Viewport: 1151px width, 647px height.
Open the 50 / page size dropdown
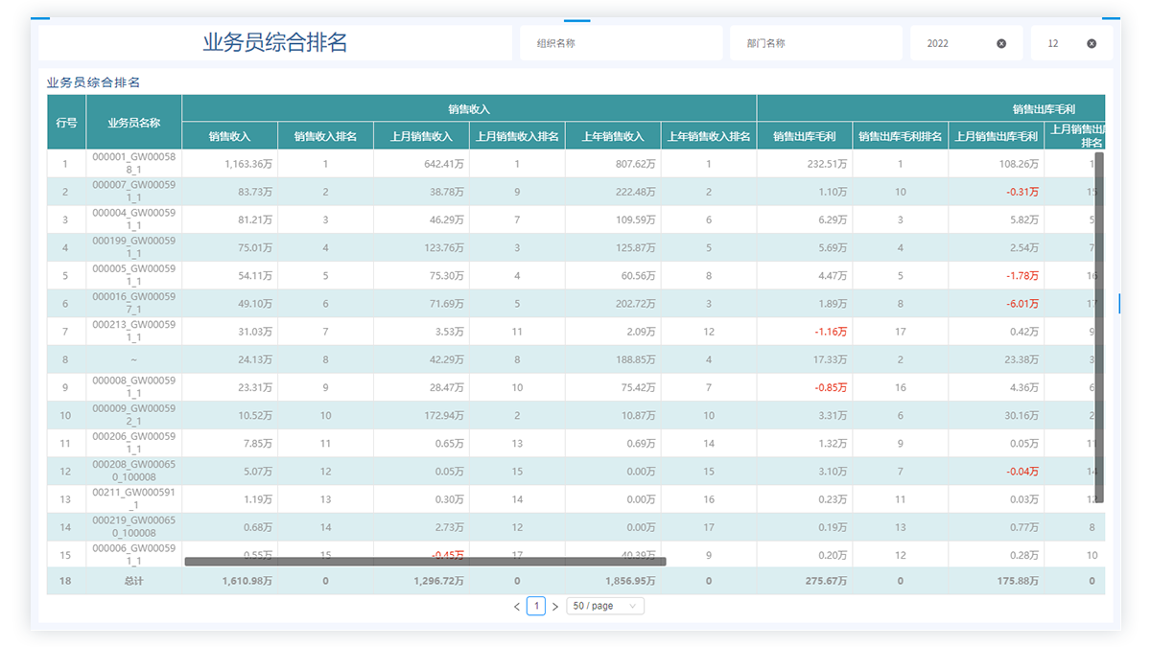pos(604,606)
